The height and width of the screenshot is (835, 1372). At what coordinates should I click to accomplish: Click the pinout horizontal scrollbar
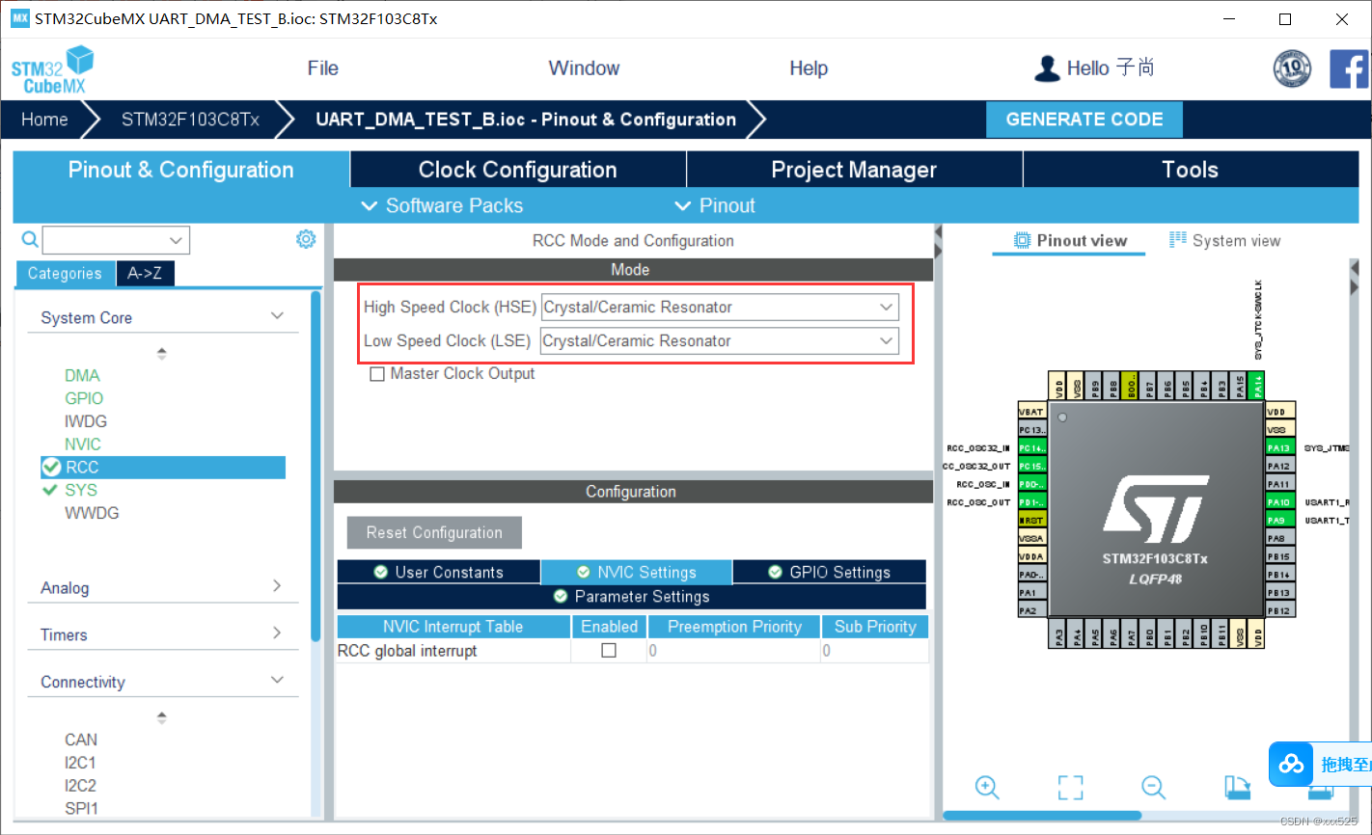pyautogui.click(x=1042, y=816)
